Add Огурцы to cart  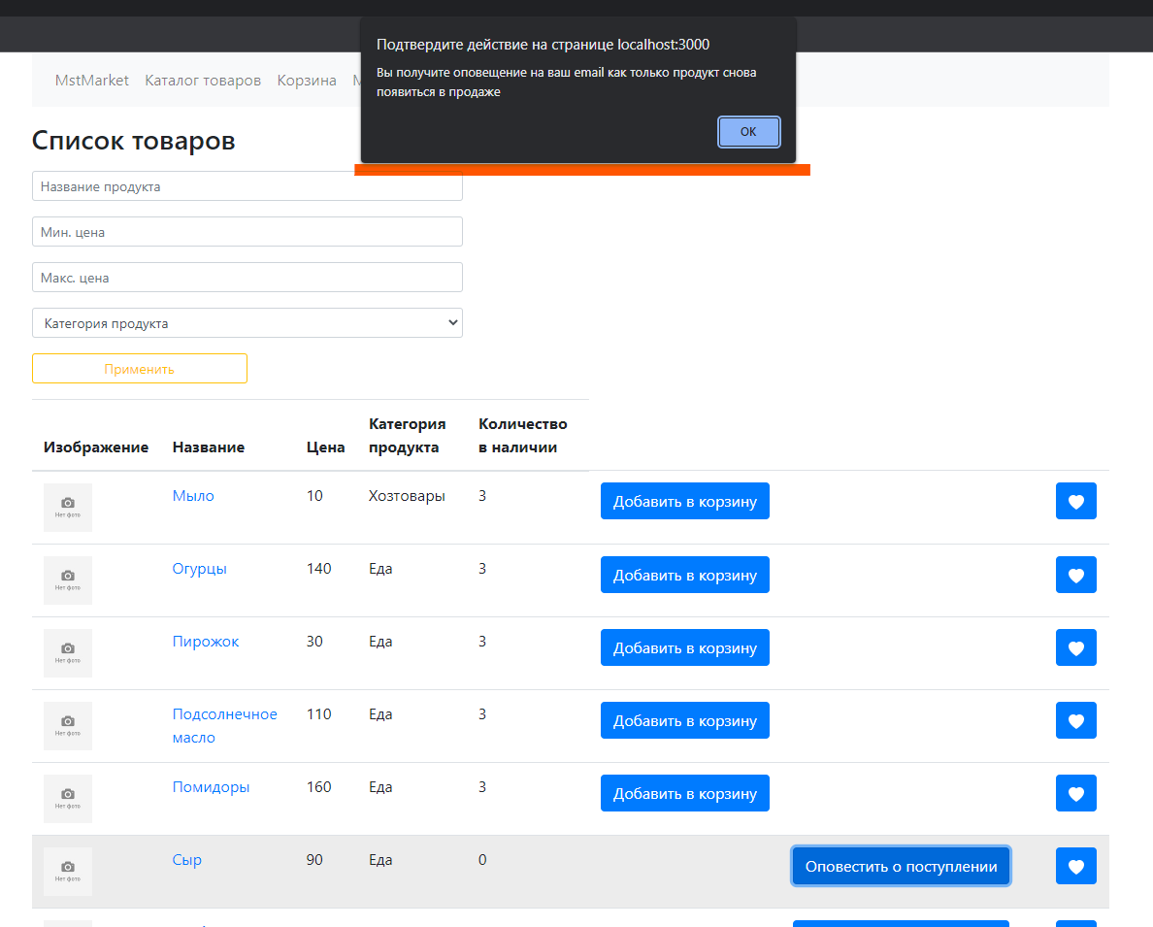pos(684,575)
